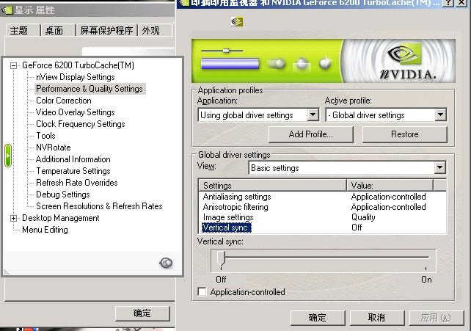Select Performance & Quality Settings
Screen dimensions: 471x331
[90, 89]
